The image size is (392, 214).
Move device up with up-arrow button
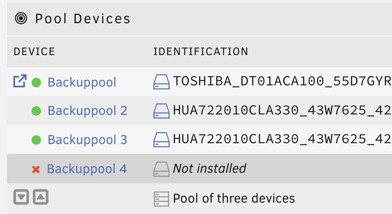(x=41, y=197)
